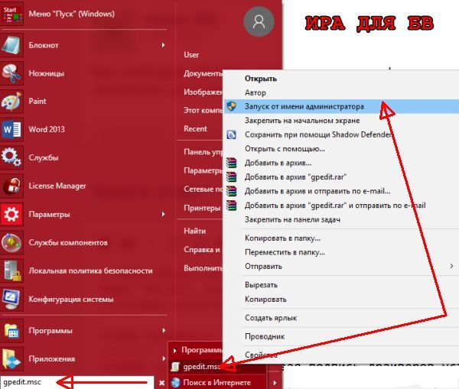459x389 pixels.
Task: Choose Открыть с помощью...
Action: [285, 149]
